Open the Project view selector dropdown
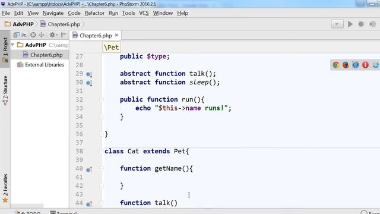 pos(20,35)
